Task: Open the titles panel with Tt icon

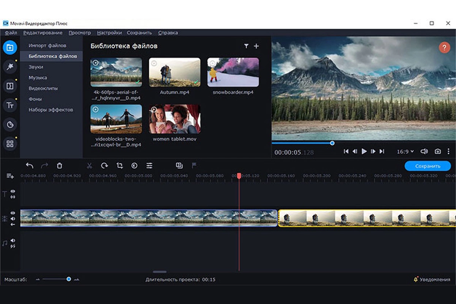Action: [10, 105]
